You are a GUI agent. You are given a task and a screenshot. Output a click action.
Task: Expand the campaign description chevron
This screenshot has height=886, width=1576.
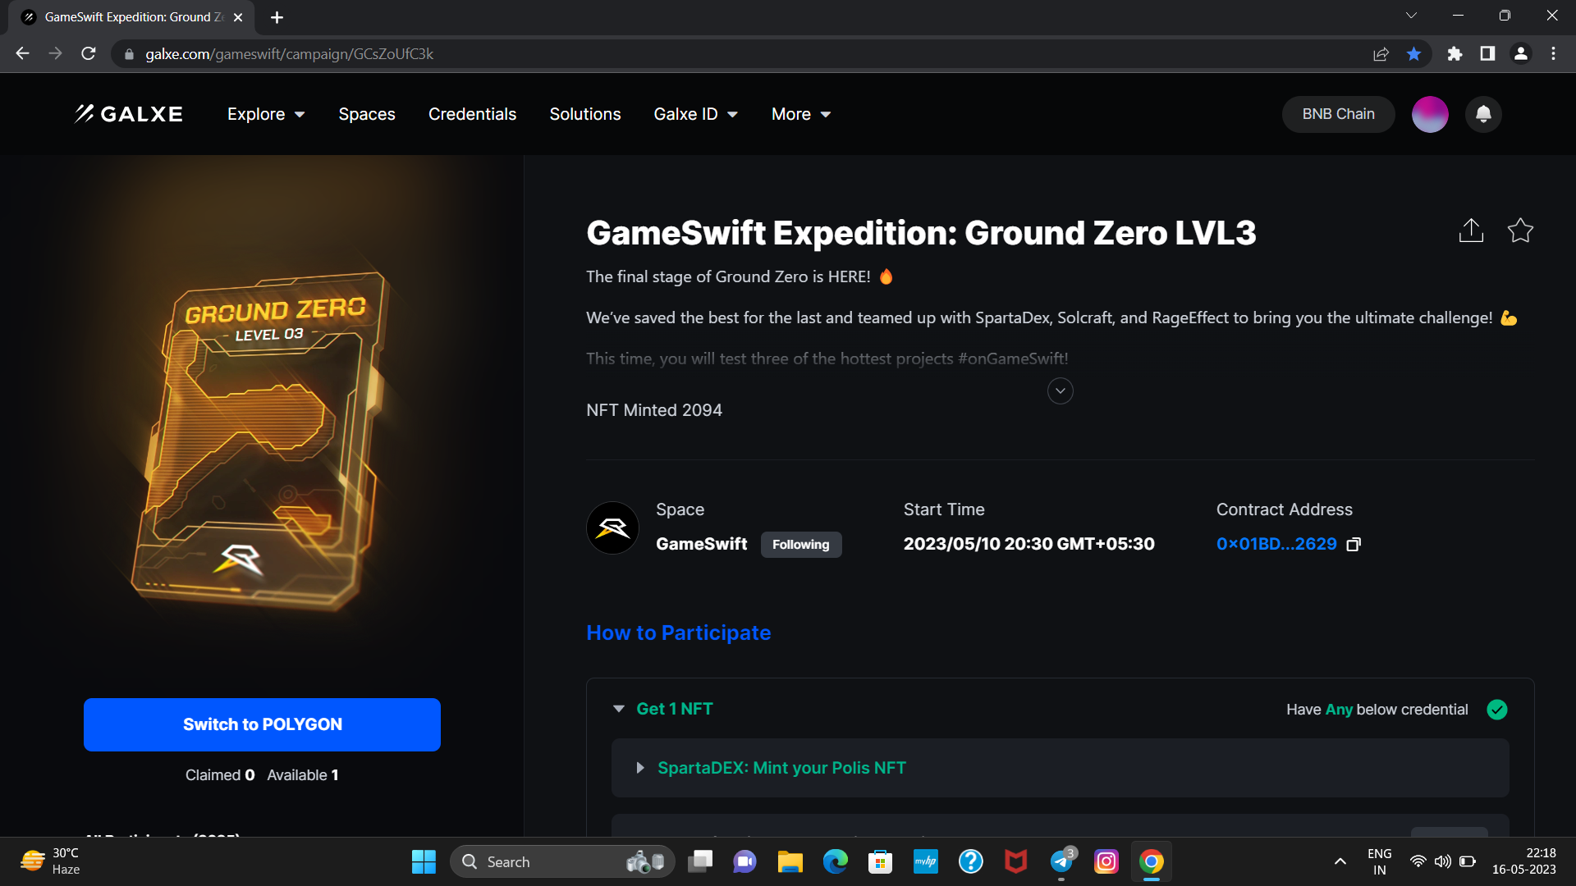point(1061,391)
